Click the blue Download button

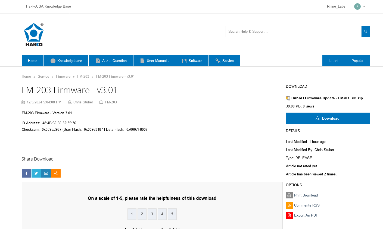coord(328,118)
